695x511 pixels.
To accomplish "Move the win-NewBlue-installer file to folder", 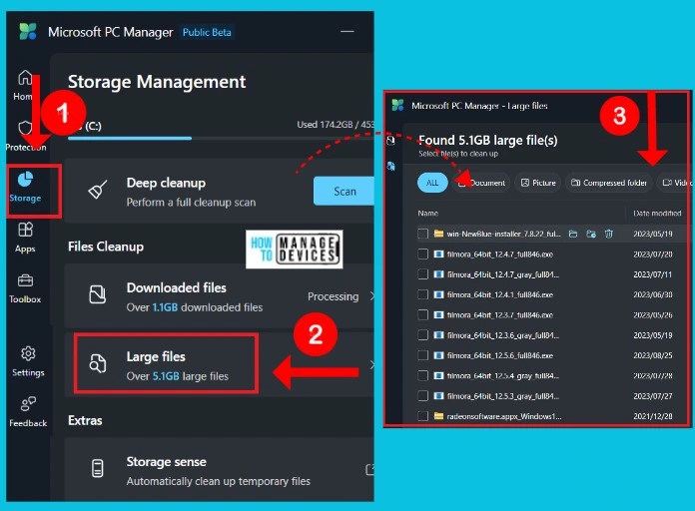I will pos(591,234).
